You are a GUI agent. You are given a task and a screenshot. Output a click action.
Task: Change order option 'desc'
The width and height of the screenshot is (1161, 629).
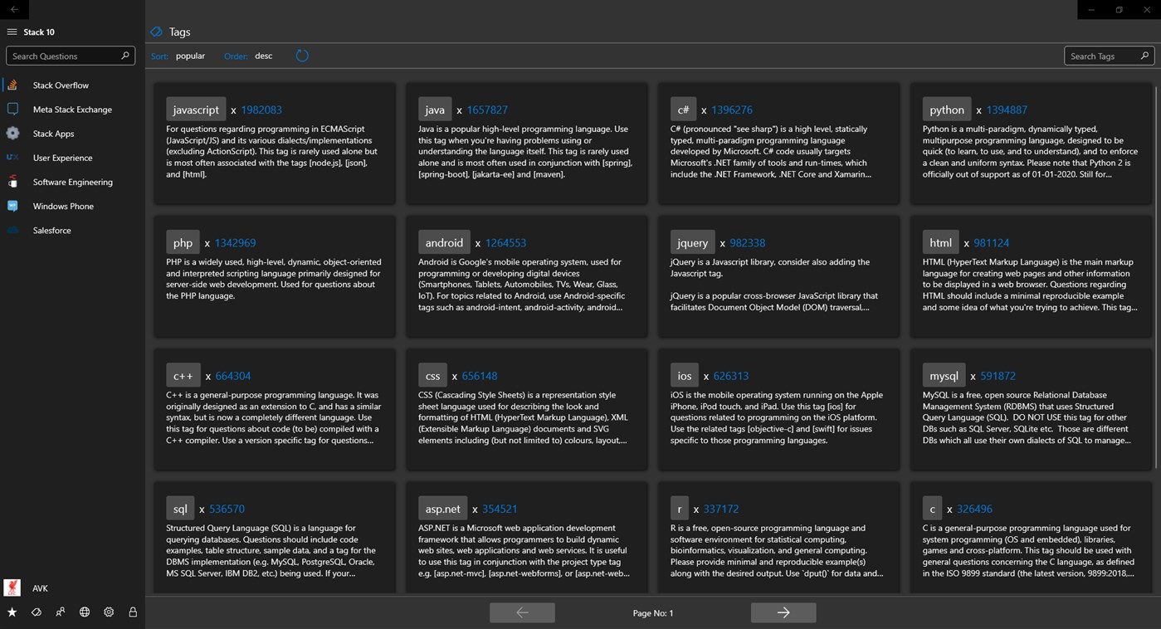coord(263,56)
